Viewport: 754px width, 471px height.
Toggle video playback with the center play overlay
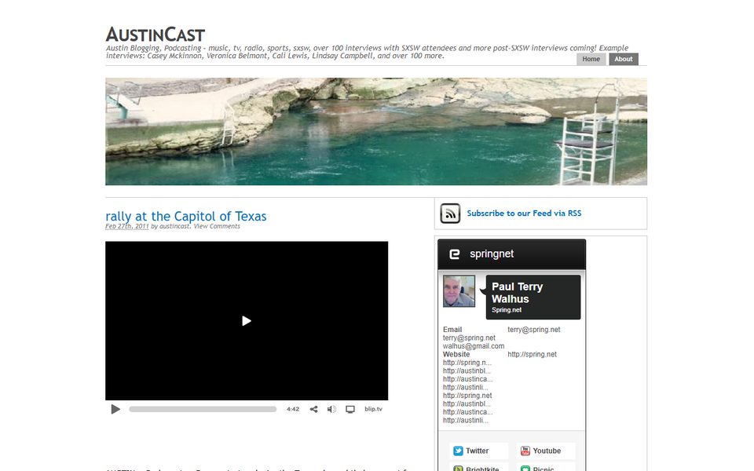pyautogui.click(x=246, y=320)
